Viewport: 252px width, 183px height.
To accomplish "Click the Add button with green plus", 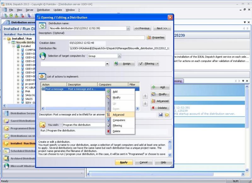I will (x=160, y=87).
